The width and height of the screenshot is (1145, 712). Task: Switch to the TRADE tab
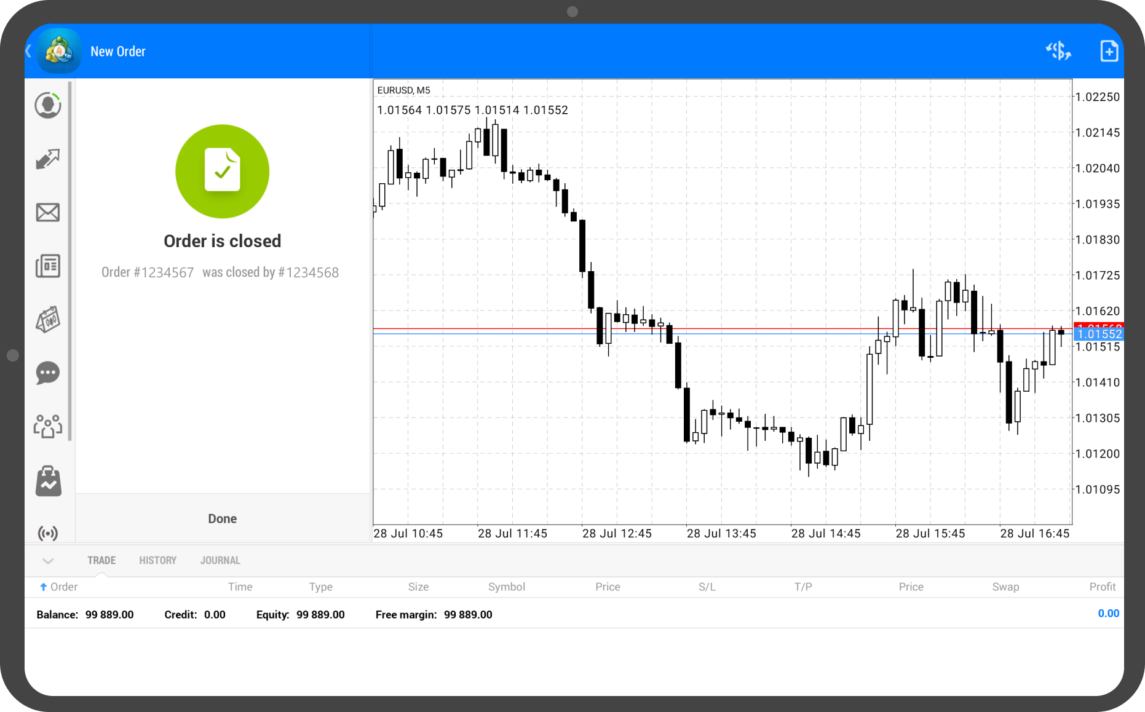click(x=101, y=561)
